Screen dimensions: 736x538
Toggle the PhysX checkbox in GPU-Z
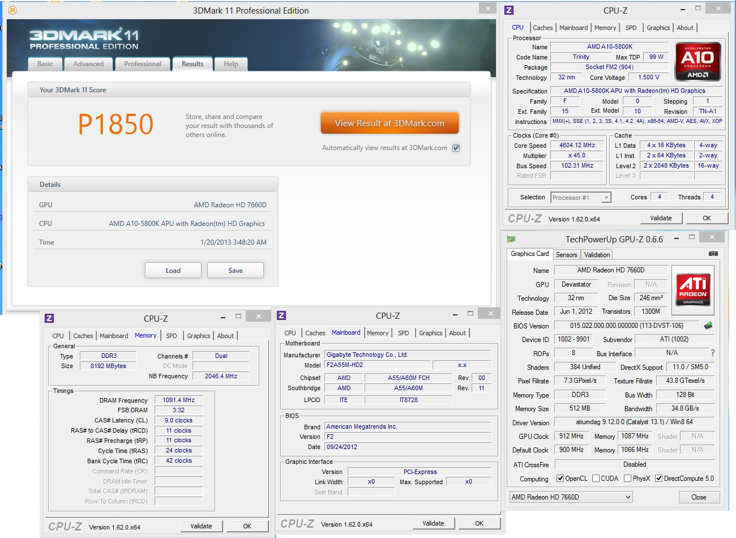coord(627,479)
